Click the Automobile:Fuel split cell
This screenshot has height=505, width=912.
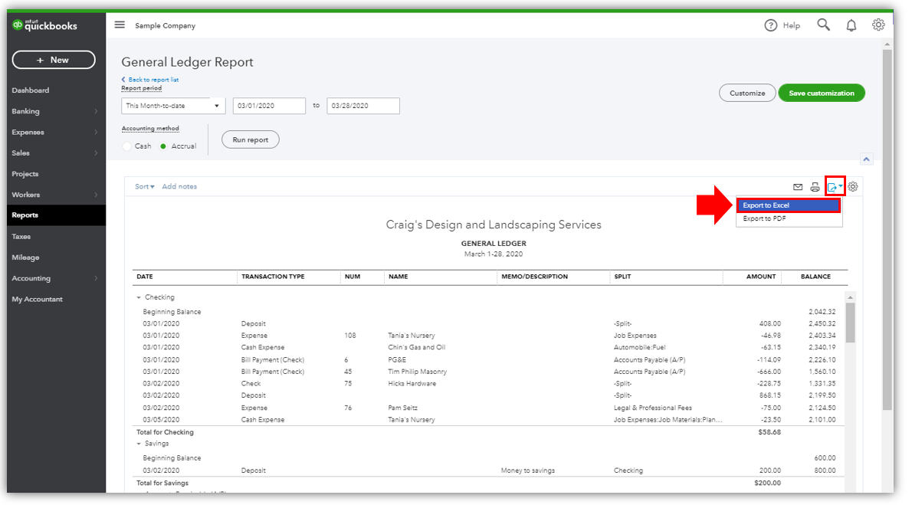click(x=640, y=347)
